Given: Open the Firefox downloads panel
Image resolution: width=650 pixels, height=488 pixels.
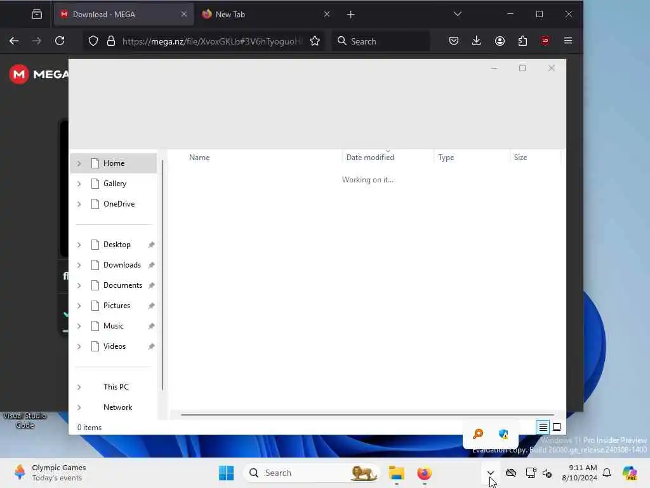Looking at the screenshot, I should 476,41.
